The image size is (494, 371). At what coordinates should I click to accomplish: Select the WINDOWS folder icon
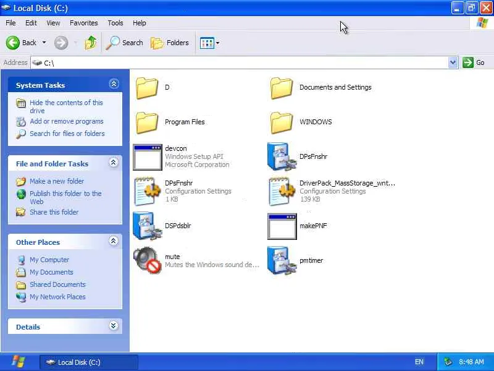pyautogui.click(x=282, y=122)
